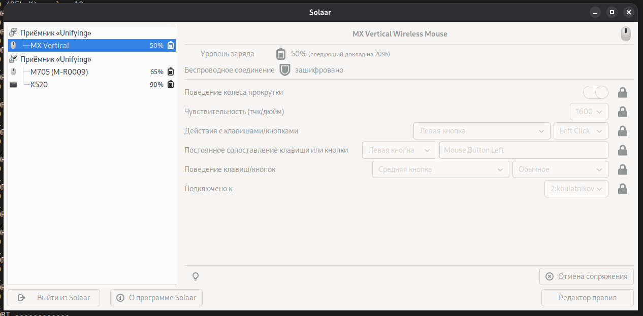Open the «Обычное» key behavior dropdown
Screen dimensions: 643x316
point(560,169)
